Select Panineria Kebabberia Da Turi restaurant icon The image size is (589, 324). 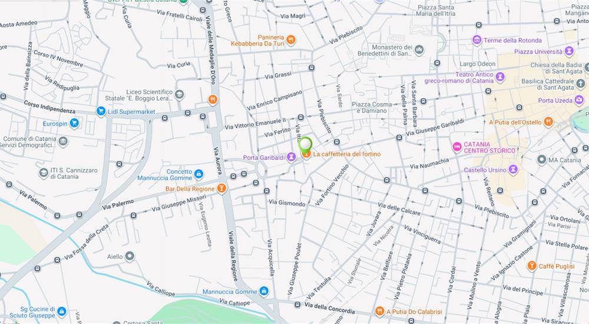click(x=290, y=39)
